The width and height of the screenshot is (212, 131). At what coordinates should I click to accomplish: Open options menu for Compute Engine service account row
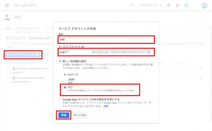[200, 78]
